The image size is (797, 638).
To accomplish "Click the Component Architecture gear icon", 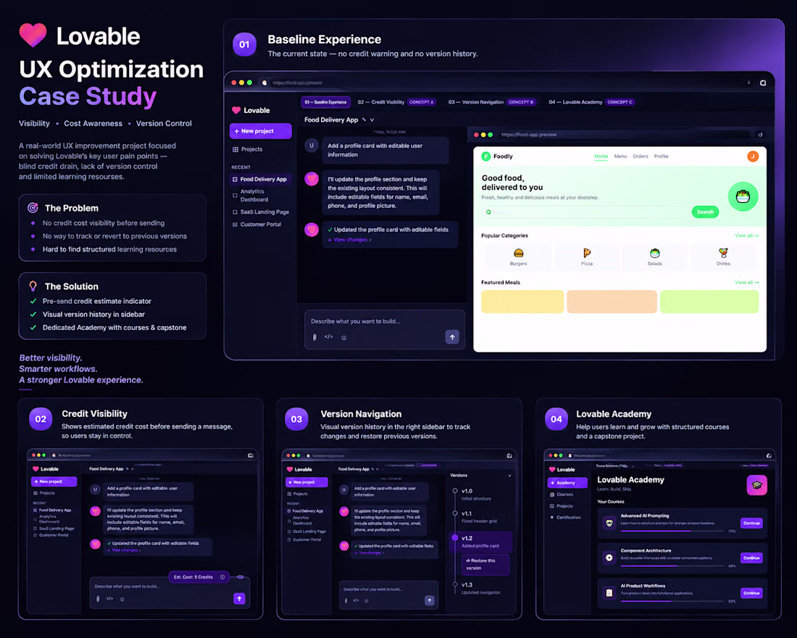I will coord(609,558).
